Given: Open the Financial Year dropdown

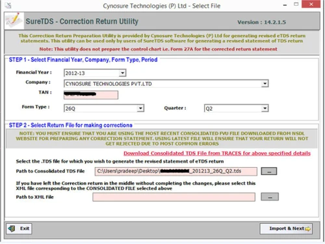Looking at the screenshot, I should [122, 73].
